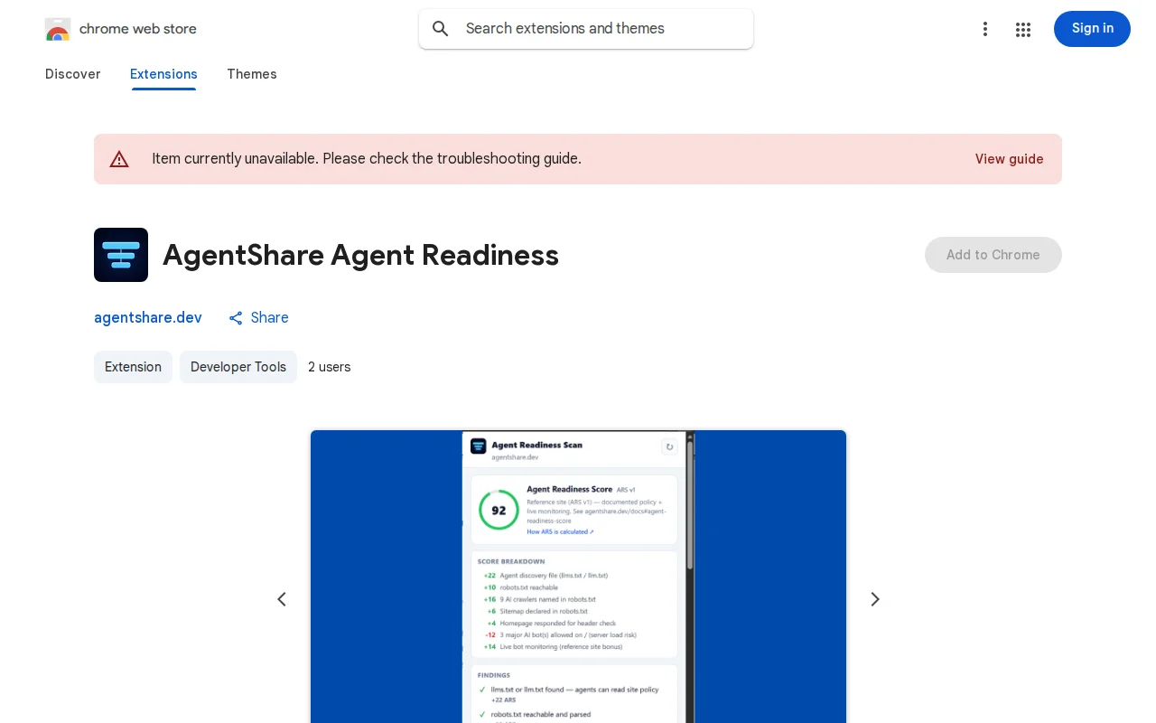1156x723 pixels.
Task: Show previous screenshot with left arrow
Action: pyautogui.click(x=282, y=599)
